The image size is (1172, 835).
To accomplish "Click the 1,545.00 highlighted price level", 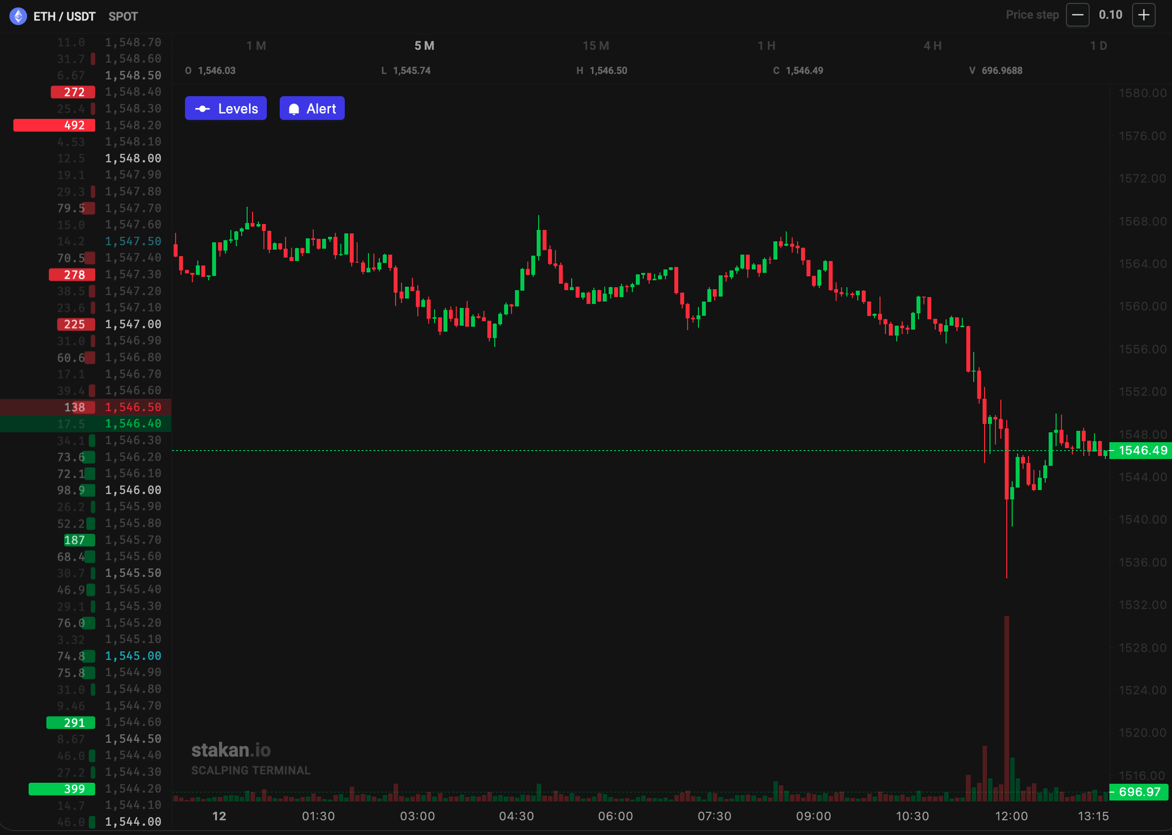I will click(133, 656).
